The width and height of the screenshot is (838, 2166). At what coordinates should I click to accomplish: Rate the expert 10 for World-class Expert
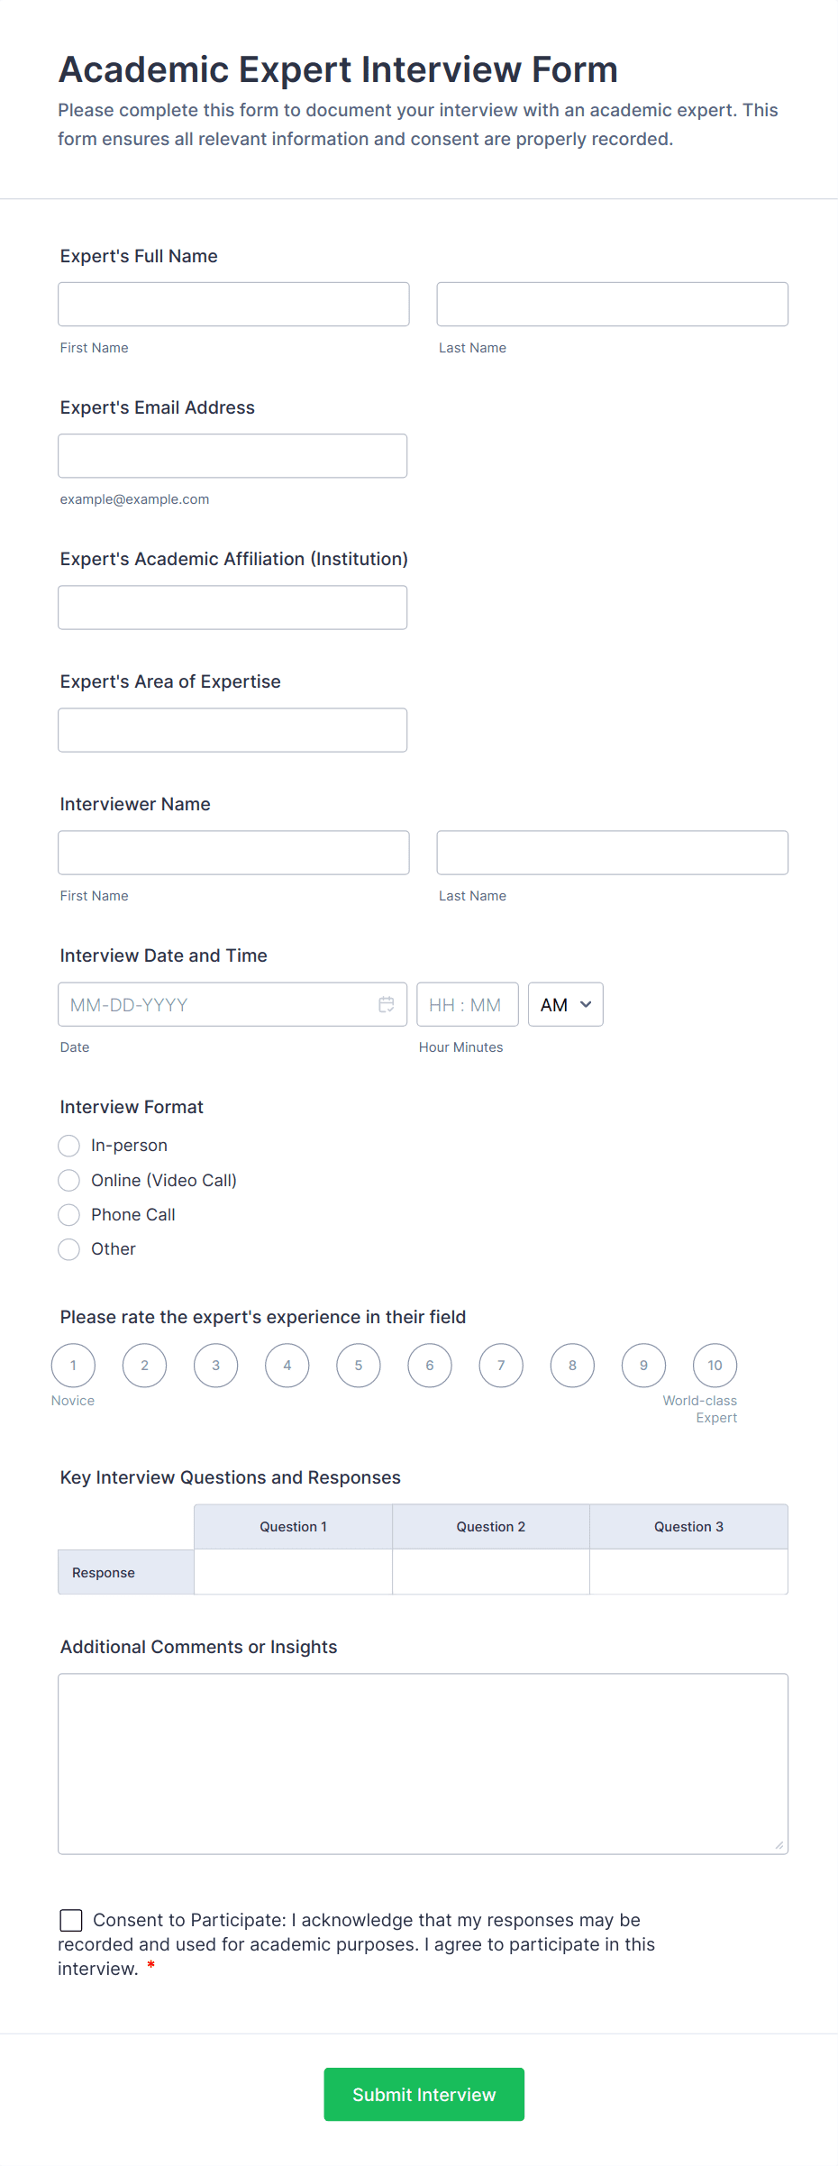715,1365
